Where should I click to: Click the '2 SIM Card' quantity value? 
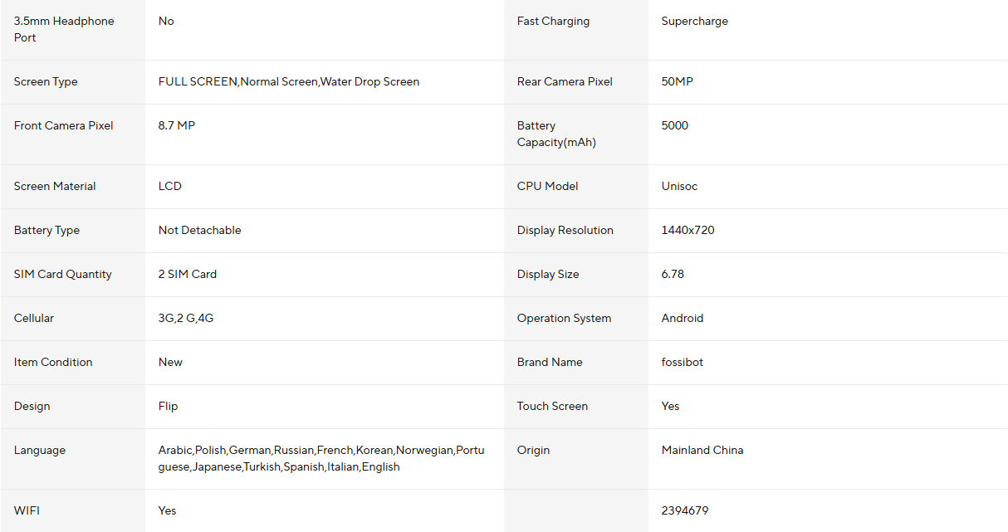pyautogui.click(x=188, y=274)
